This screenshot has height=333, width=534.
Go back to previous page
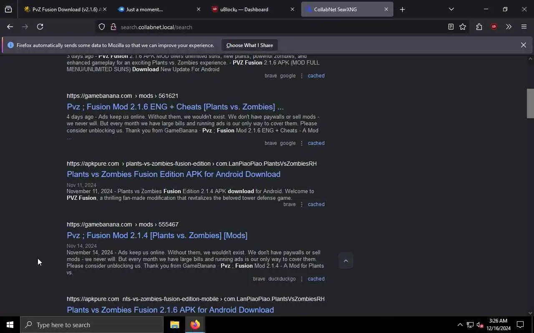click(10, 27)
